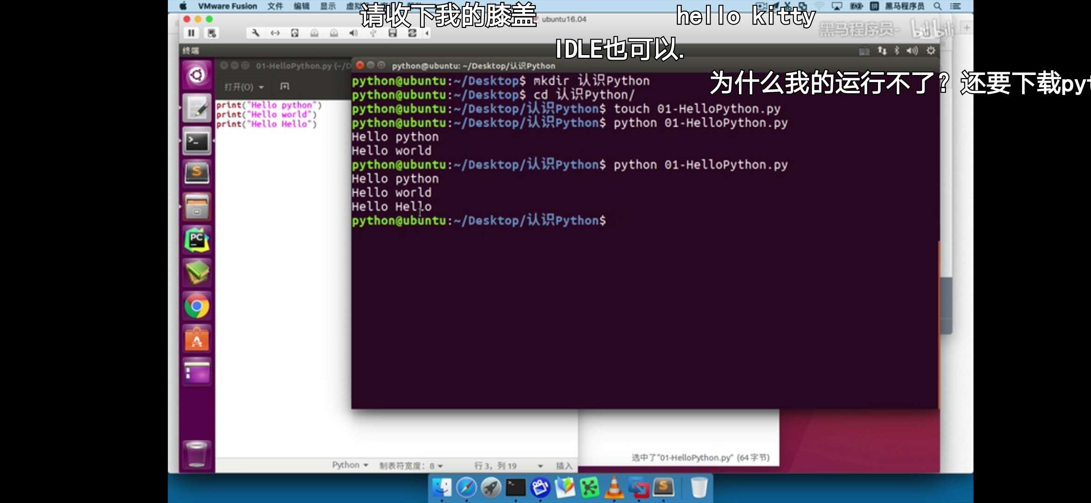Launch PyCharm from the Ubuntu launcher
This screenshot has width=1091, height=503.
pos(197,240)
